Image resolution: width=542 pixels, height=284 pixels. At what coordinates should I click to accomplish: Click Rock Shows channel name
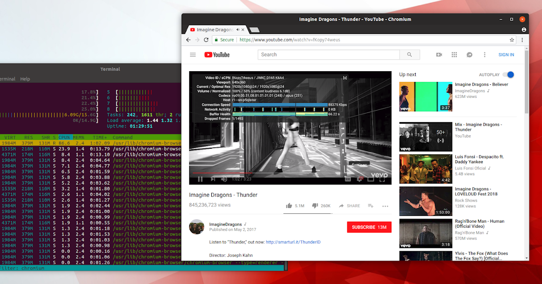(x=466, y=200)
